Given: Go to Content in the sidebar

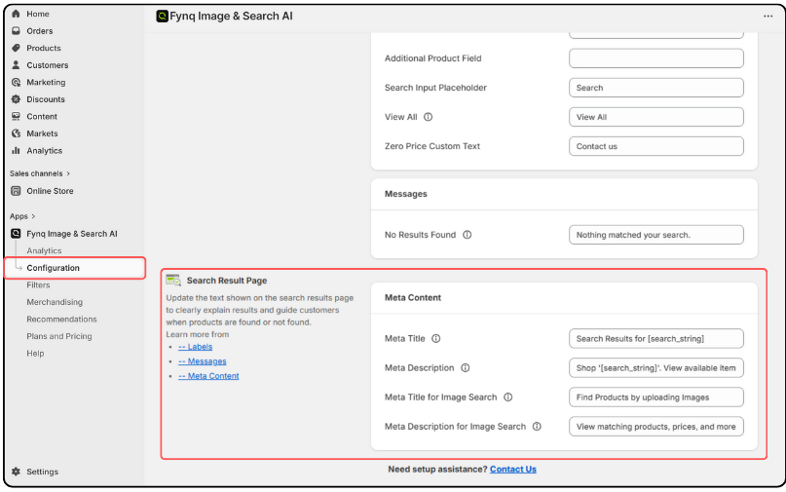Looking at the screenshot, I should click(x=42, y=116).
